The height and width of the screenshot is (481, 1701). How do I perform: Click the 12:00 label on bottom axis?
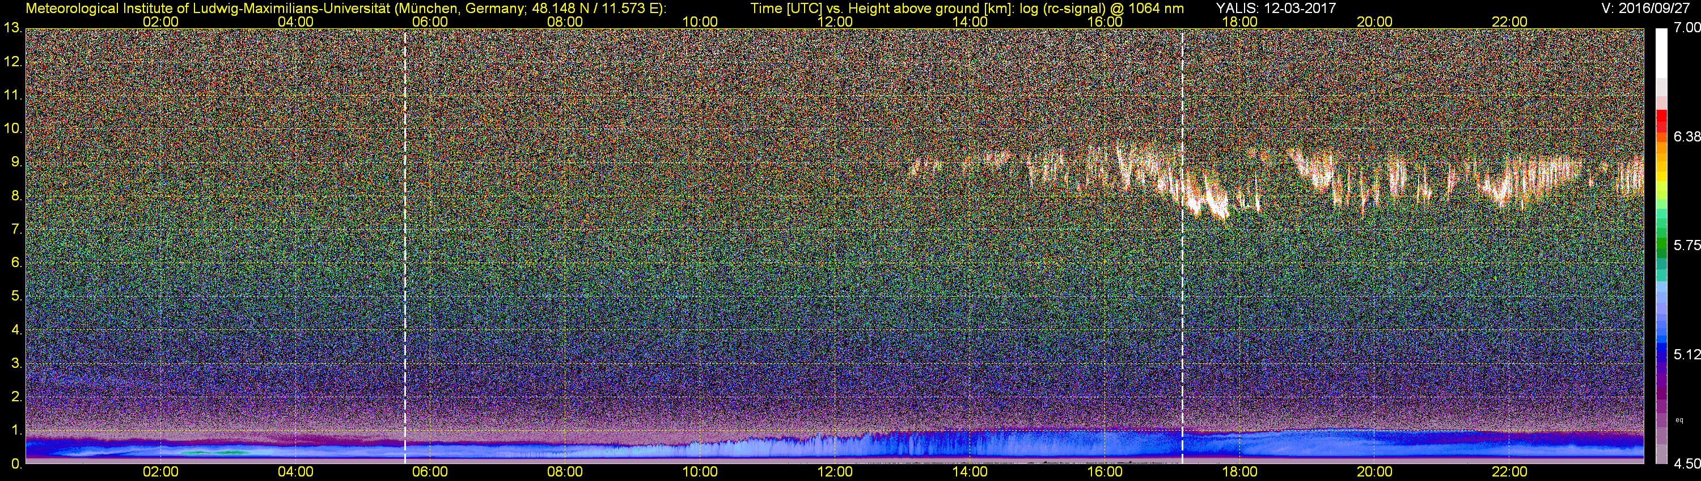point(835,472)
